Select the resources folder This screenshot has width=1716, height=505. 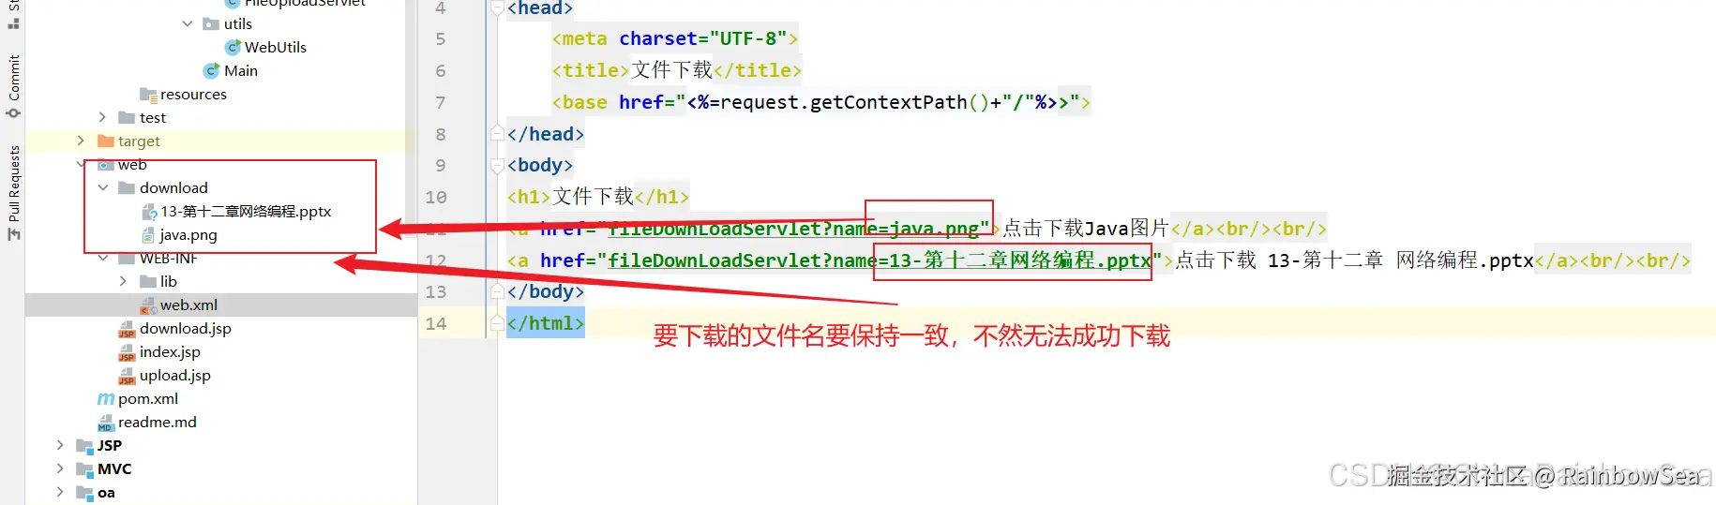pos(183,94)
